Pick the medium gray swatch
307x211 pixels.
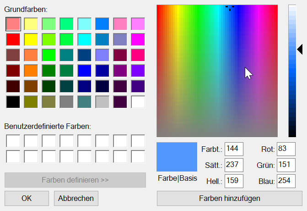point(66,102)
